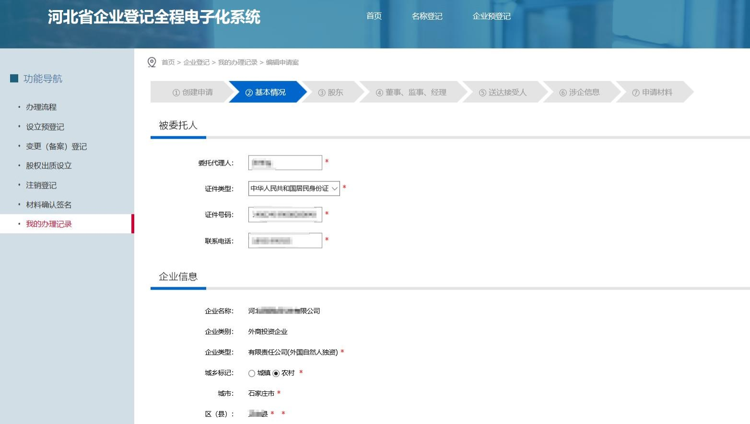The image size is (750, 424).
Task: Click 首页 in the top navigation
Action: click(x=374, y=16)
